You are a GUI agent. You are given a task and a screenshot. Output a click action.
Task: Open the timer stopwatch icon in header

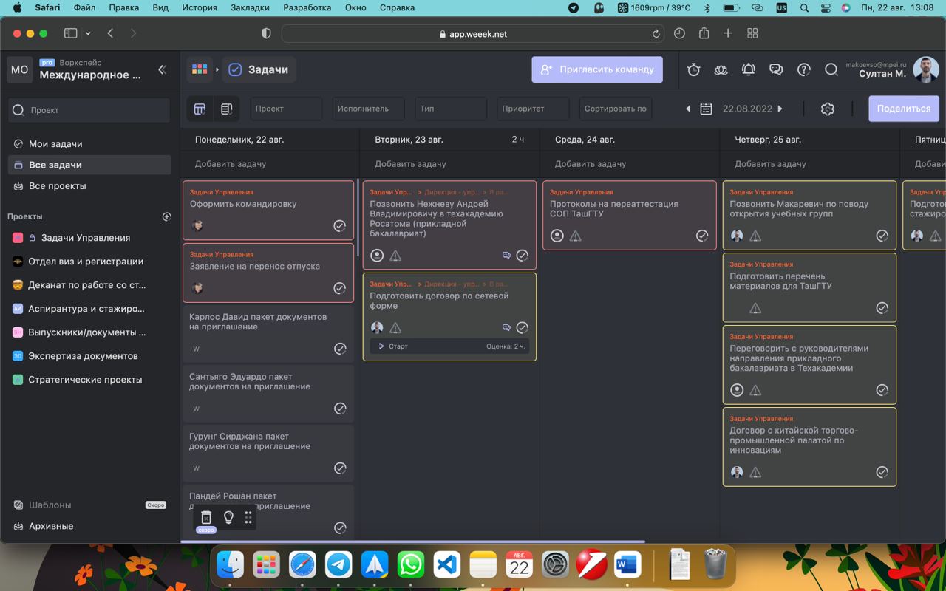click(x=693, y=69)
